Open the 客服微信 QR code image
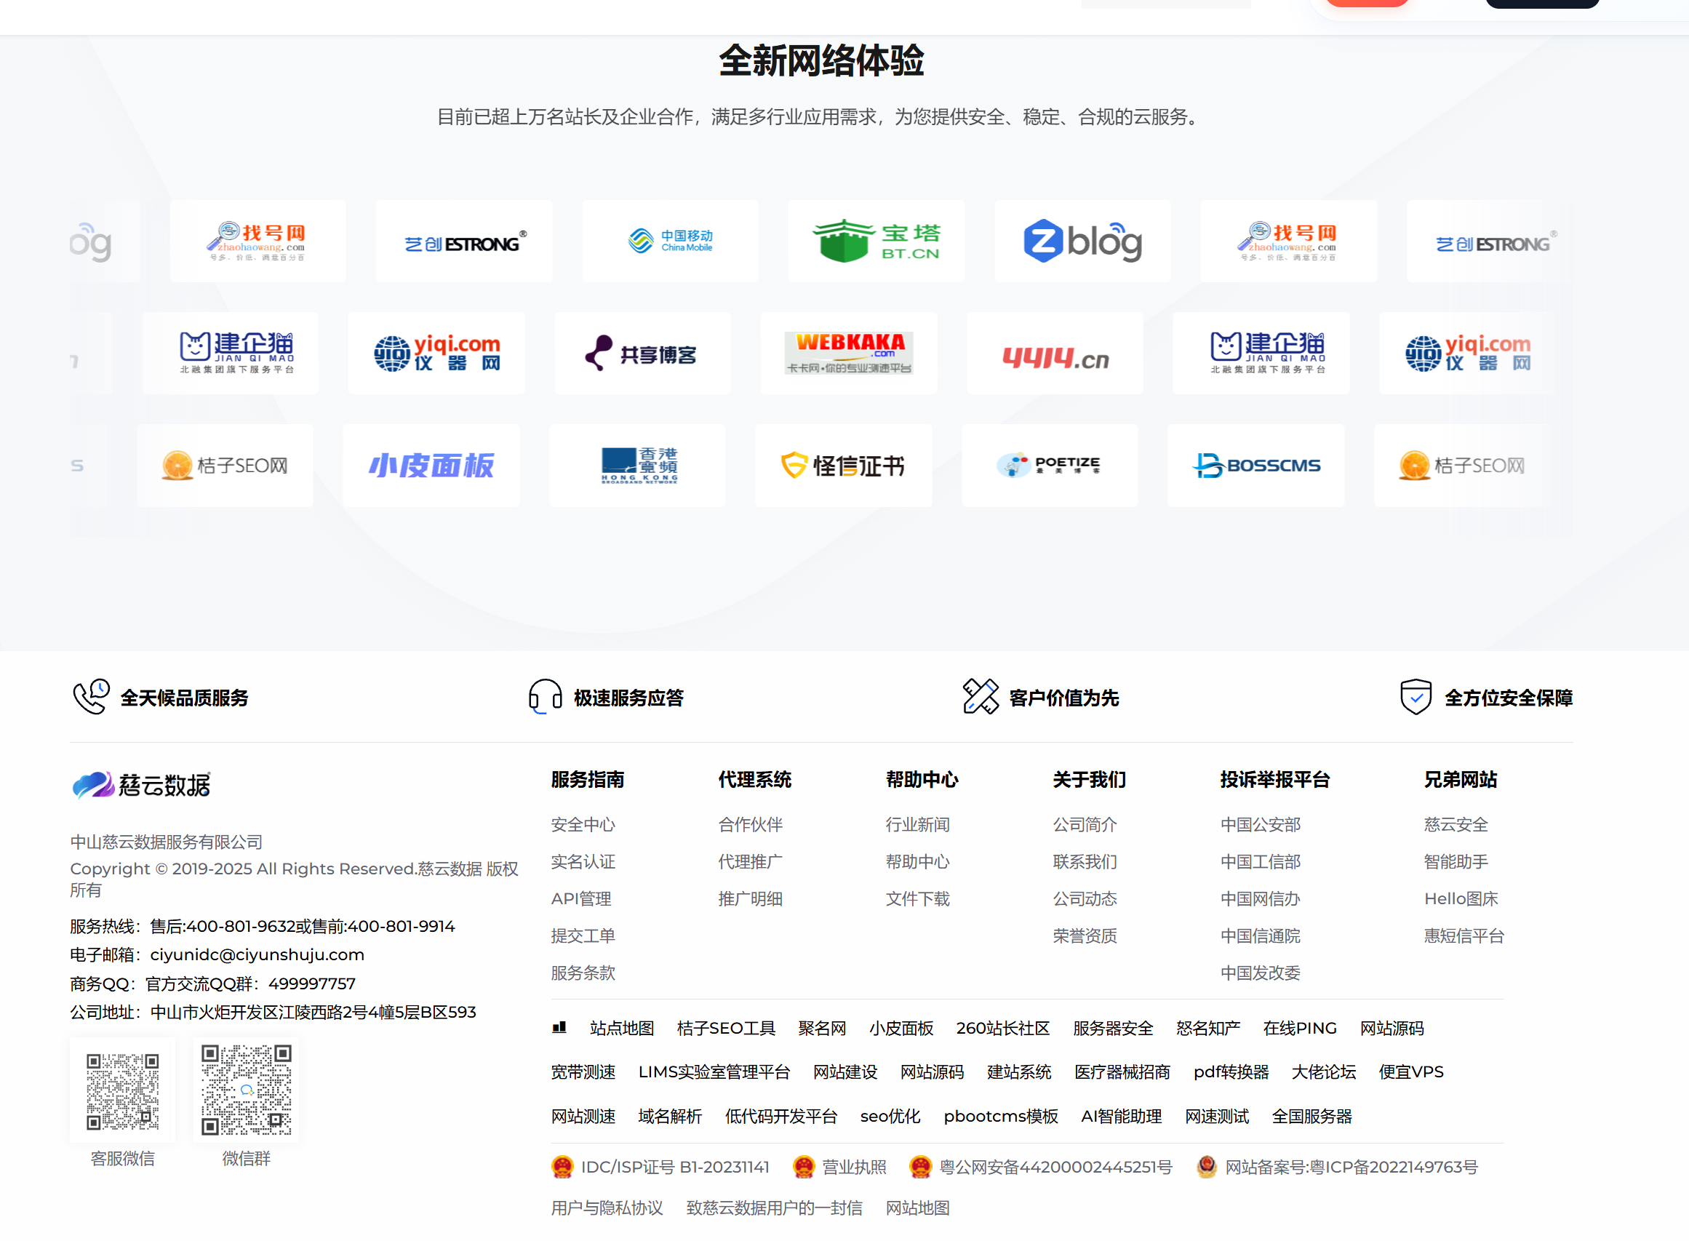 point(122,1090)
